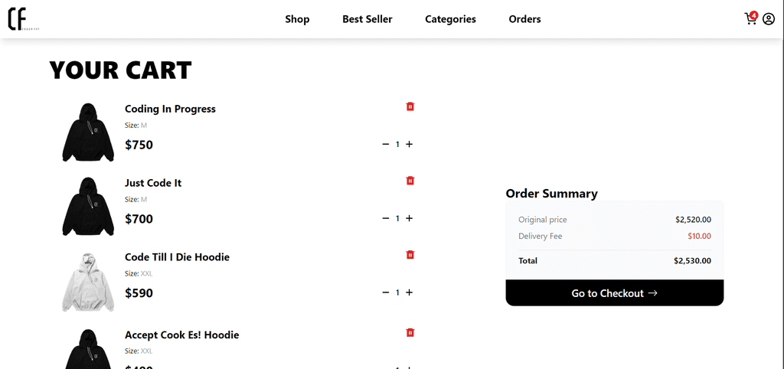Open the white Code Till I Die hoodie image

tap(88, 282)
